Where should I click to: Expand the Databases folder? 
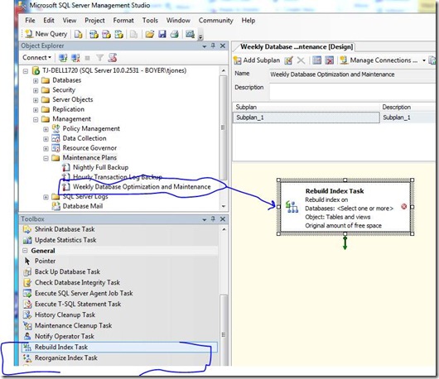(36, 81)
